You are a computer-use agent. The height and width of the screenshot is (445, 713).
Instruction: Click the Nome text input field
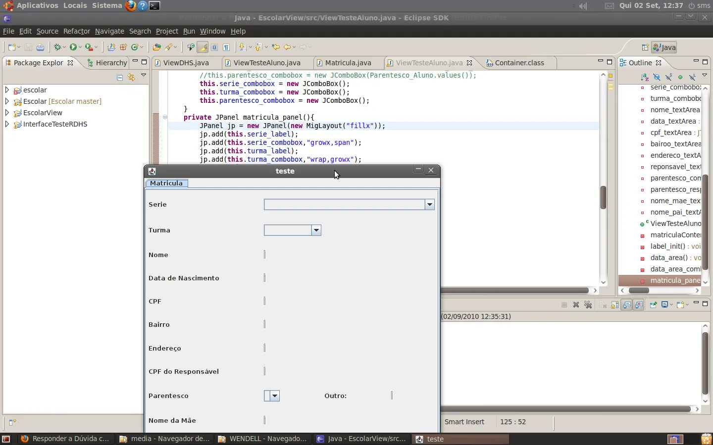pyautogui.click(x=266, y=255)
